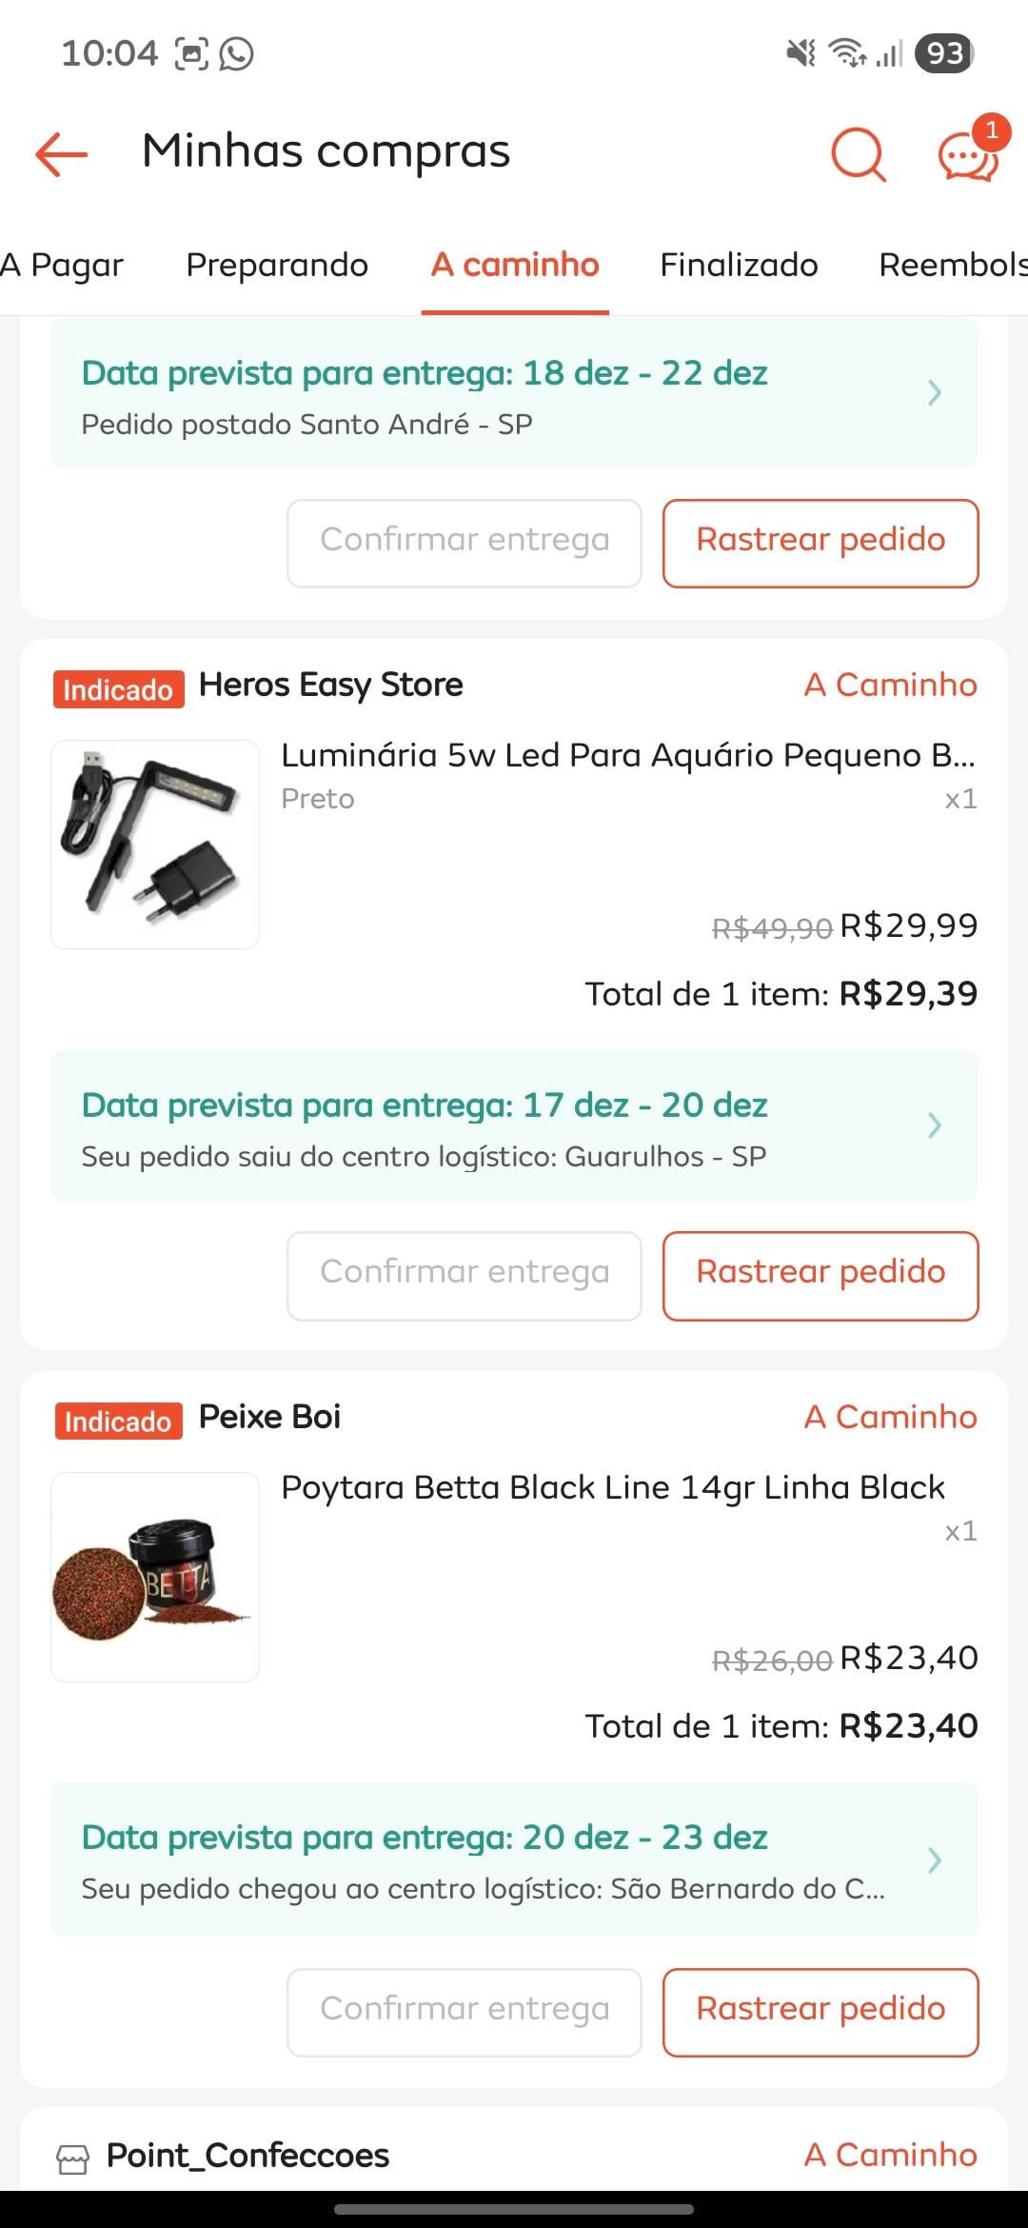Switch to the A Pagar tab
Viewport: 1028px width, 2228px height.
(63, 265)
